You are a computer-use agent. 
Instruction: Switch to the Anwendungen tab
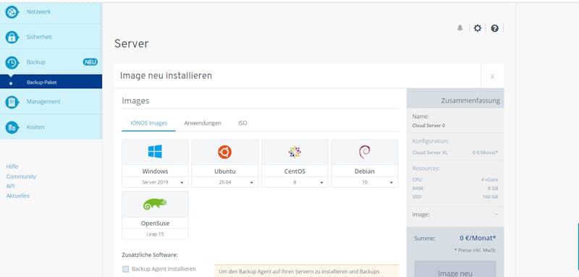tap(203, 123)
